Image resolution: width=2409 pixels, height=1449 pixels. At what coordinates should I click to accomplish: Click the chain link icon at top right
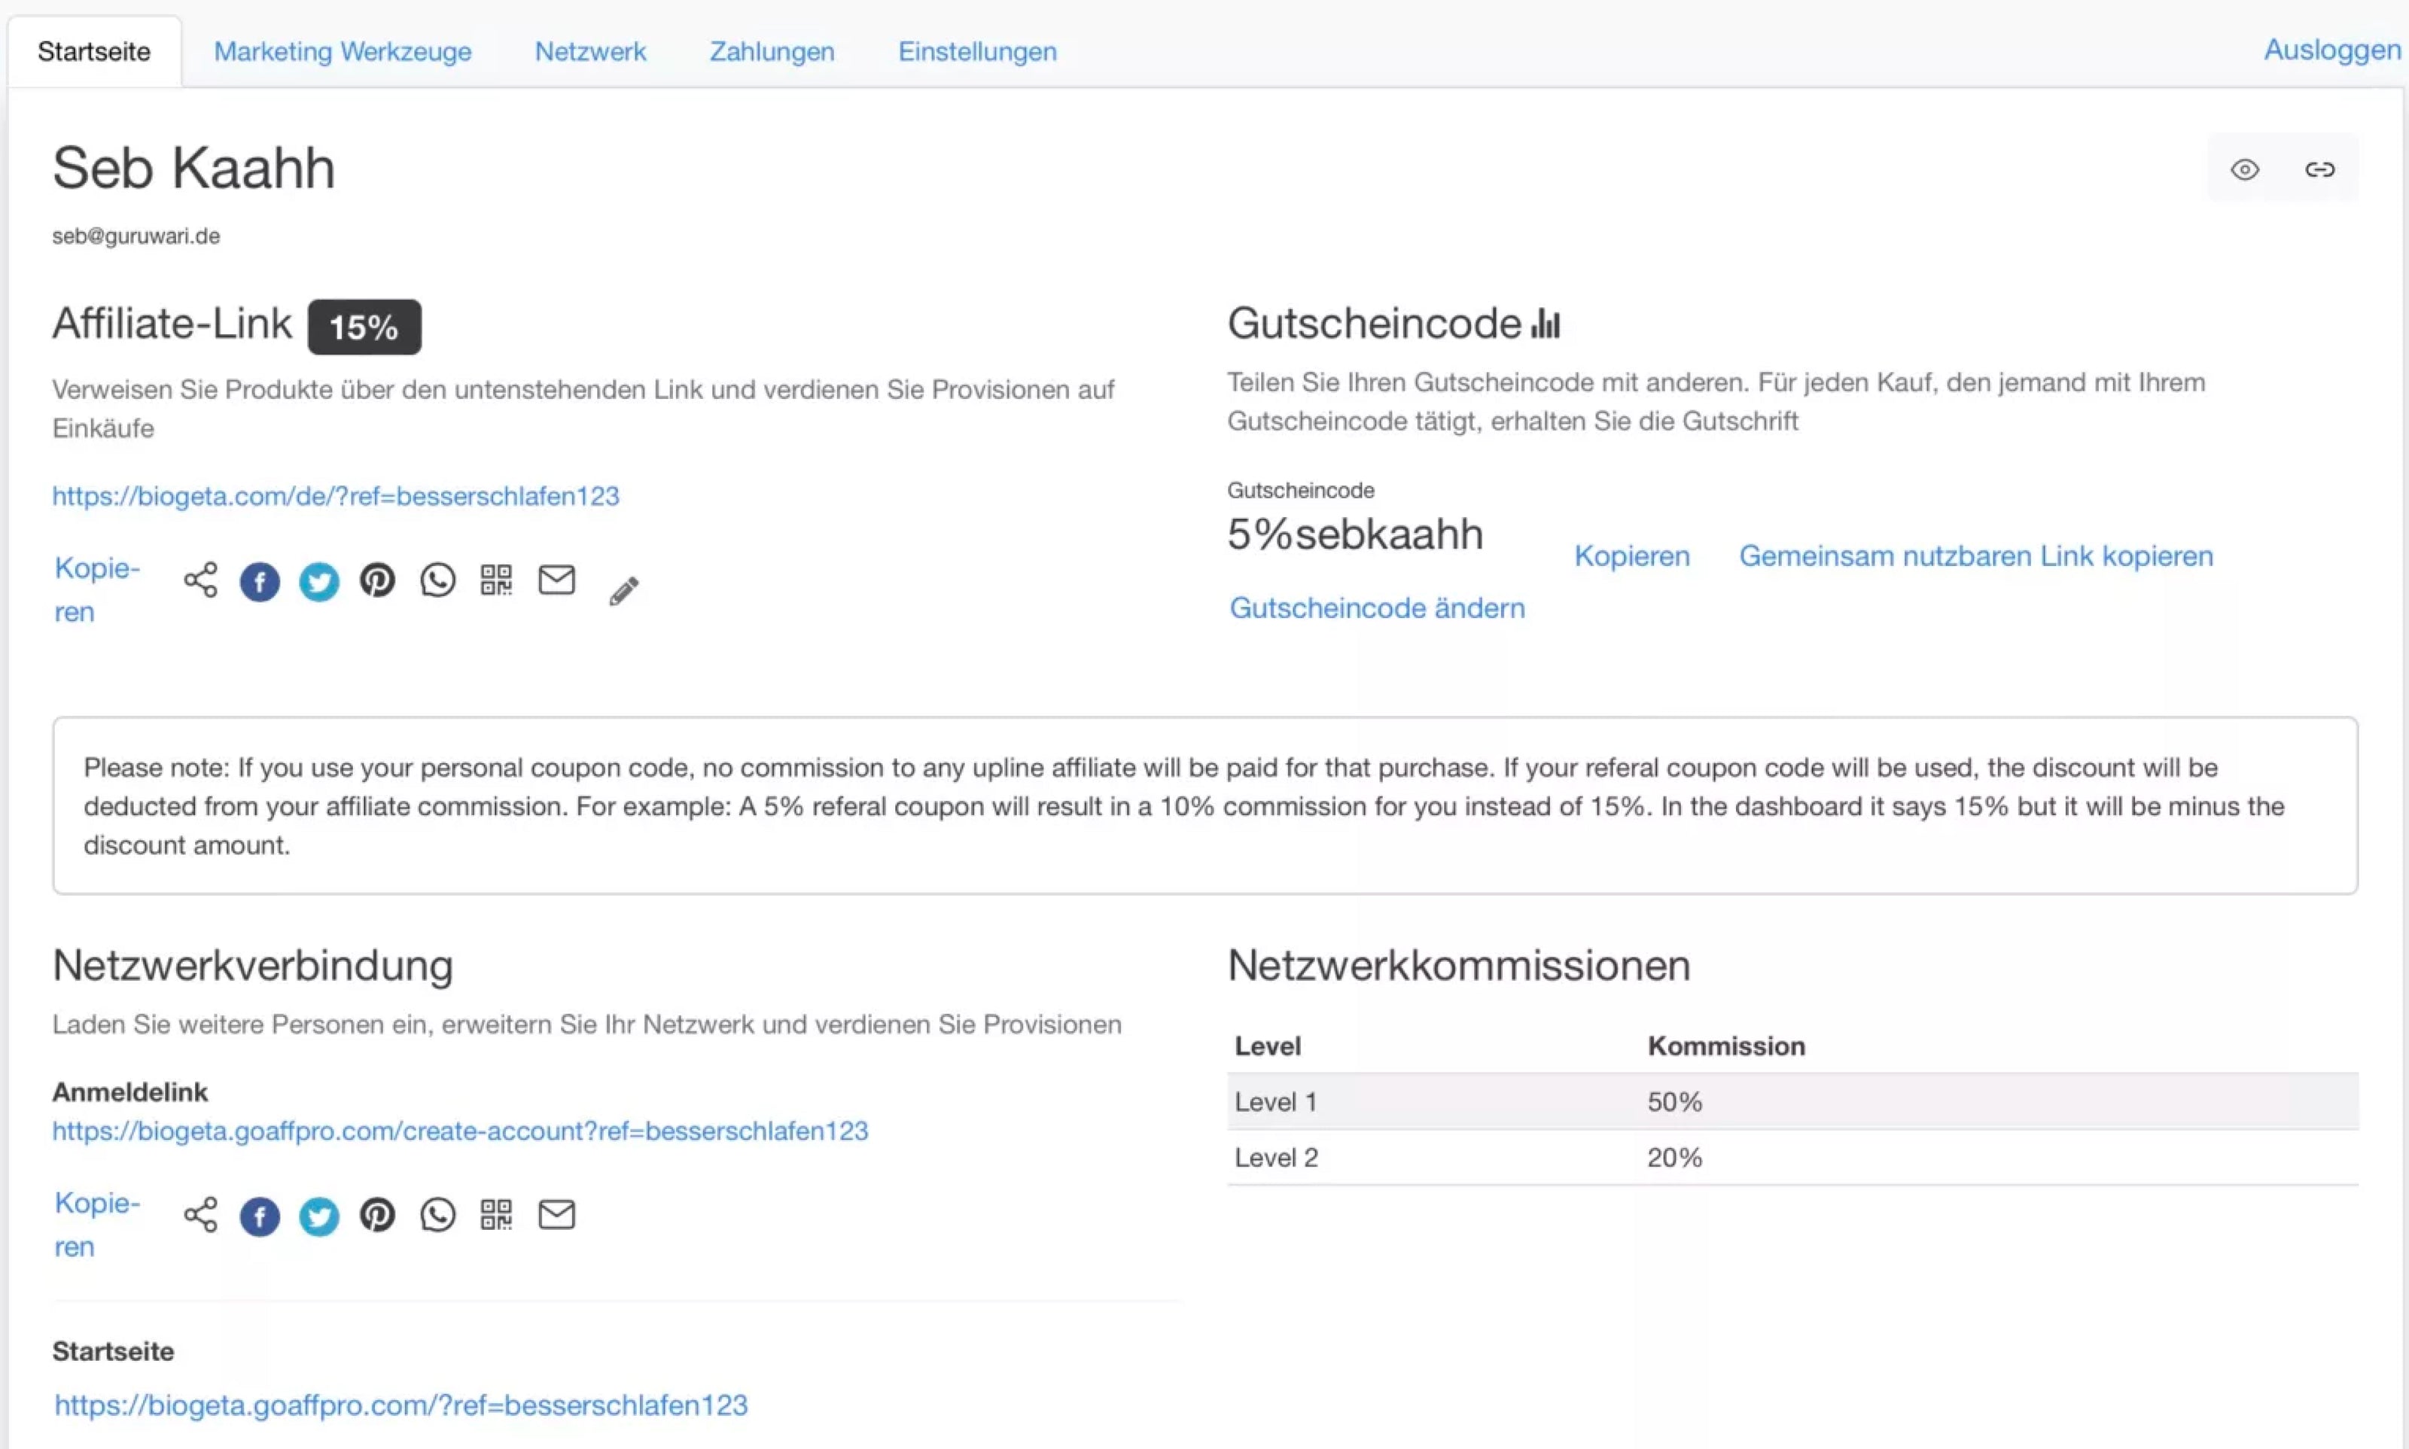tap(2319, 170)
